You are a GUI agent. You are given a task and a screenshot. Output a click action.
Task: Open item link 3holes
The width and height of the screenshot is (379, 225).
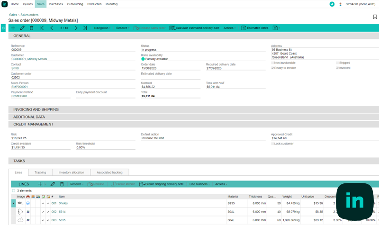click(63, 204)
